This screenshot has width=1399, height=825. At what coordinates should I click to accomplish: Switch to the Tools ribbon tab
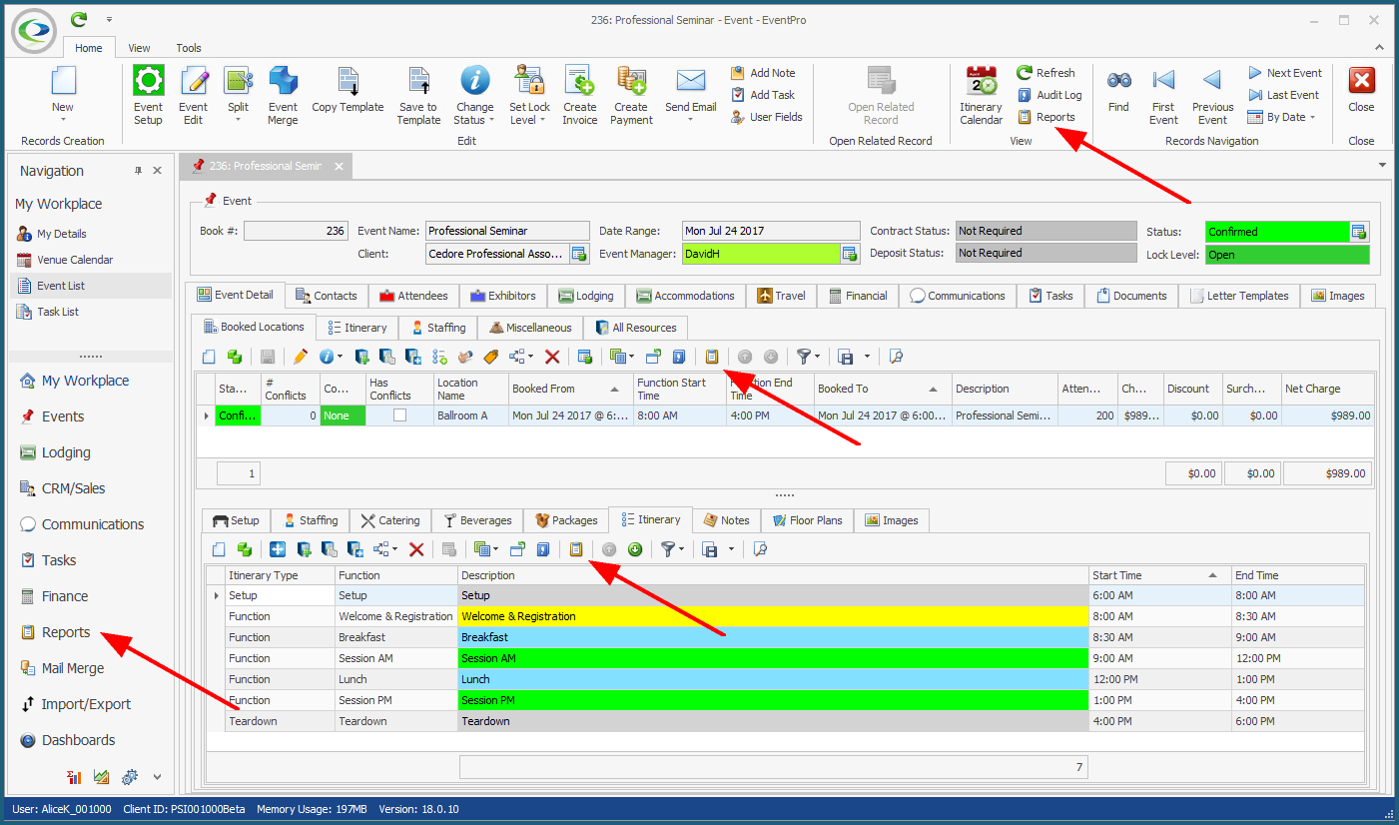189,48
